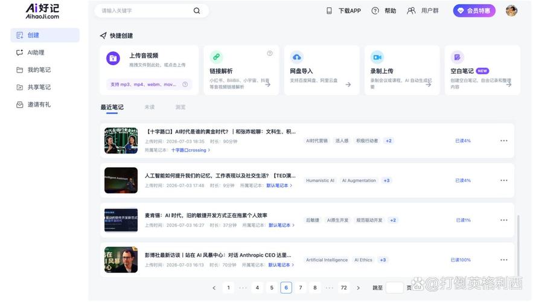Switch to 未读 tab

pyautogui.click(x=150, y=107)
